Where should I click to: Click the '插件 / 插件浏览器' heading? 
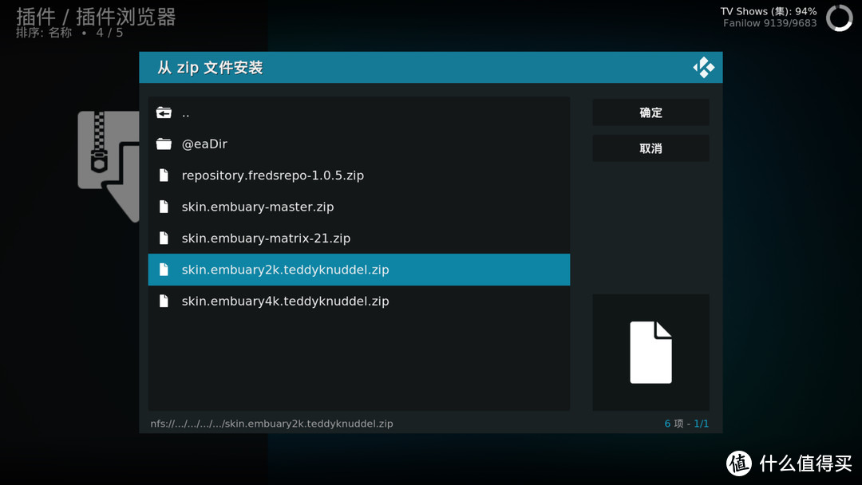[96, 17]
